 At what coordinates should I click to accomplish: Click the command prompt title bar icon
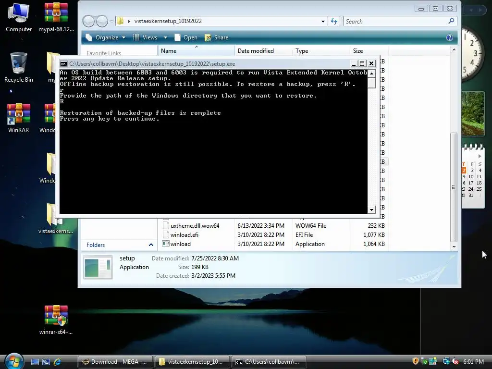(64, 64)
